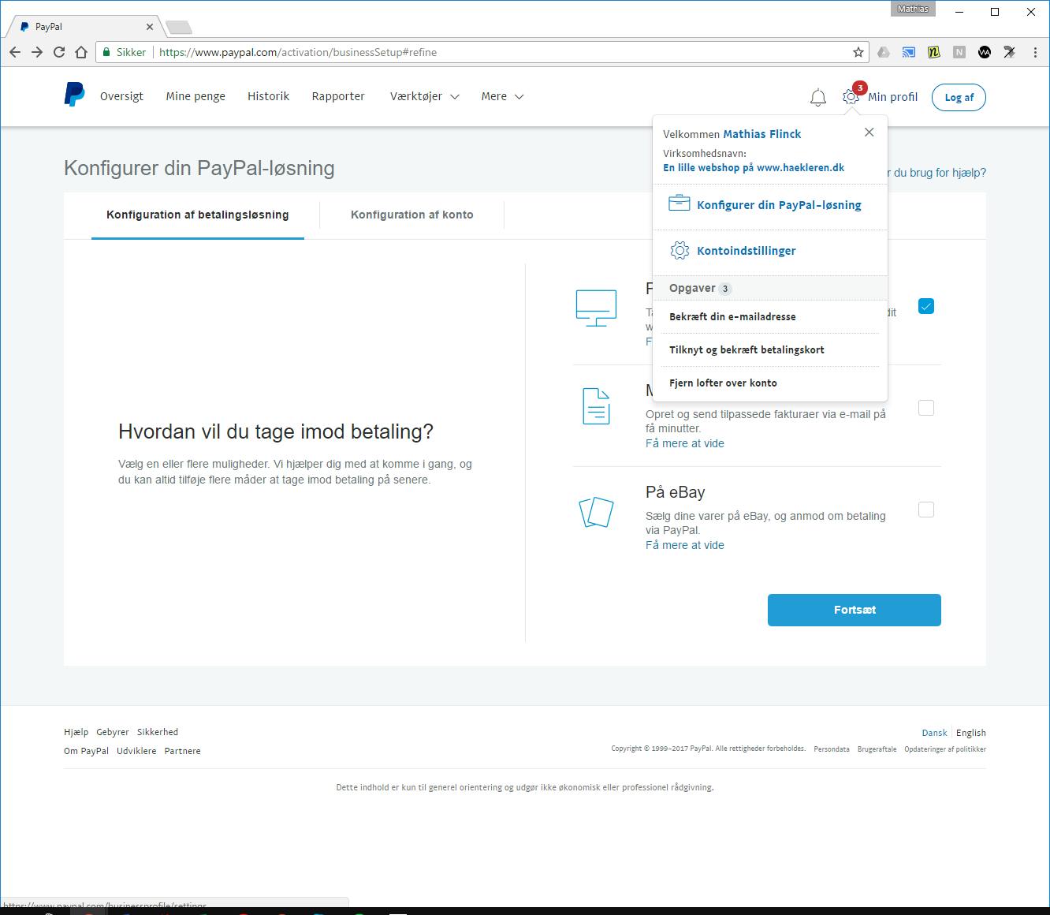Open the browser home page
Screen dimensions: 1050x915
point(80,52)
